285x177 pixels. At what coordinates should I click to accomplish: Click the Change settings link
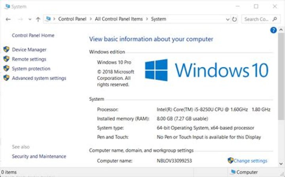coord(251,161)
